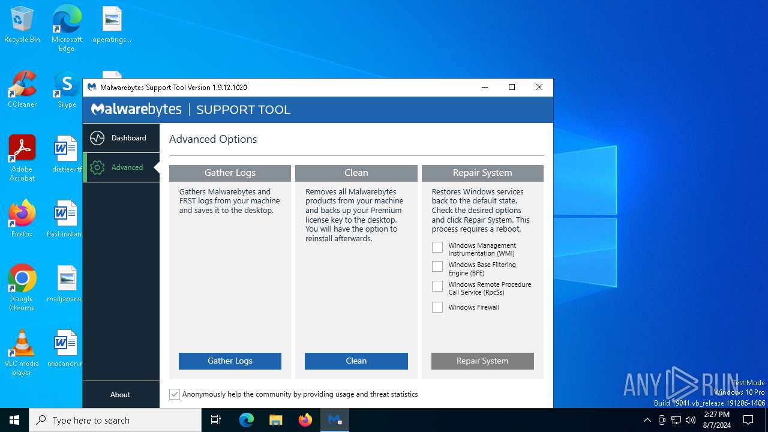Tick Windows Remote Procedure Call Service
This screenshot has height=432, width=768.
point(437,286)
